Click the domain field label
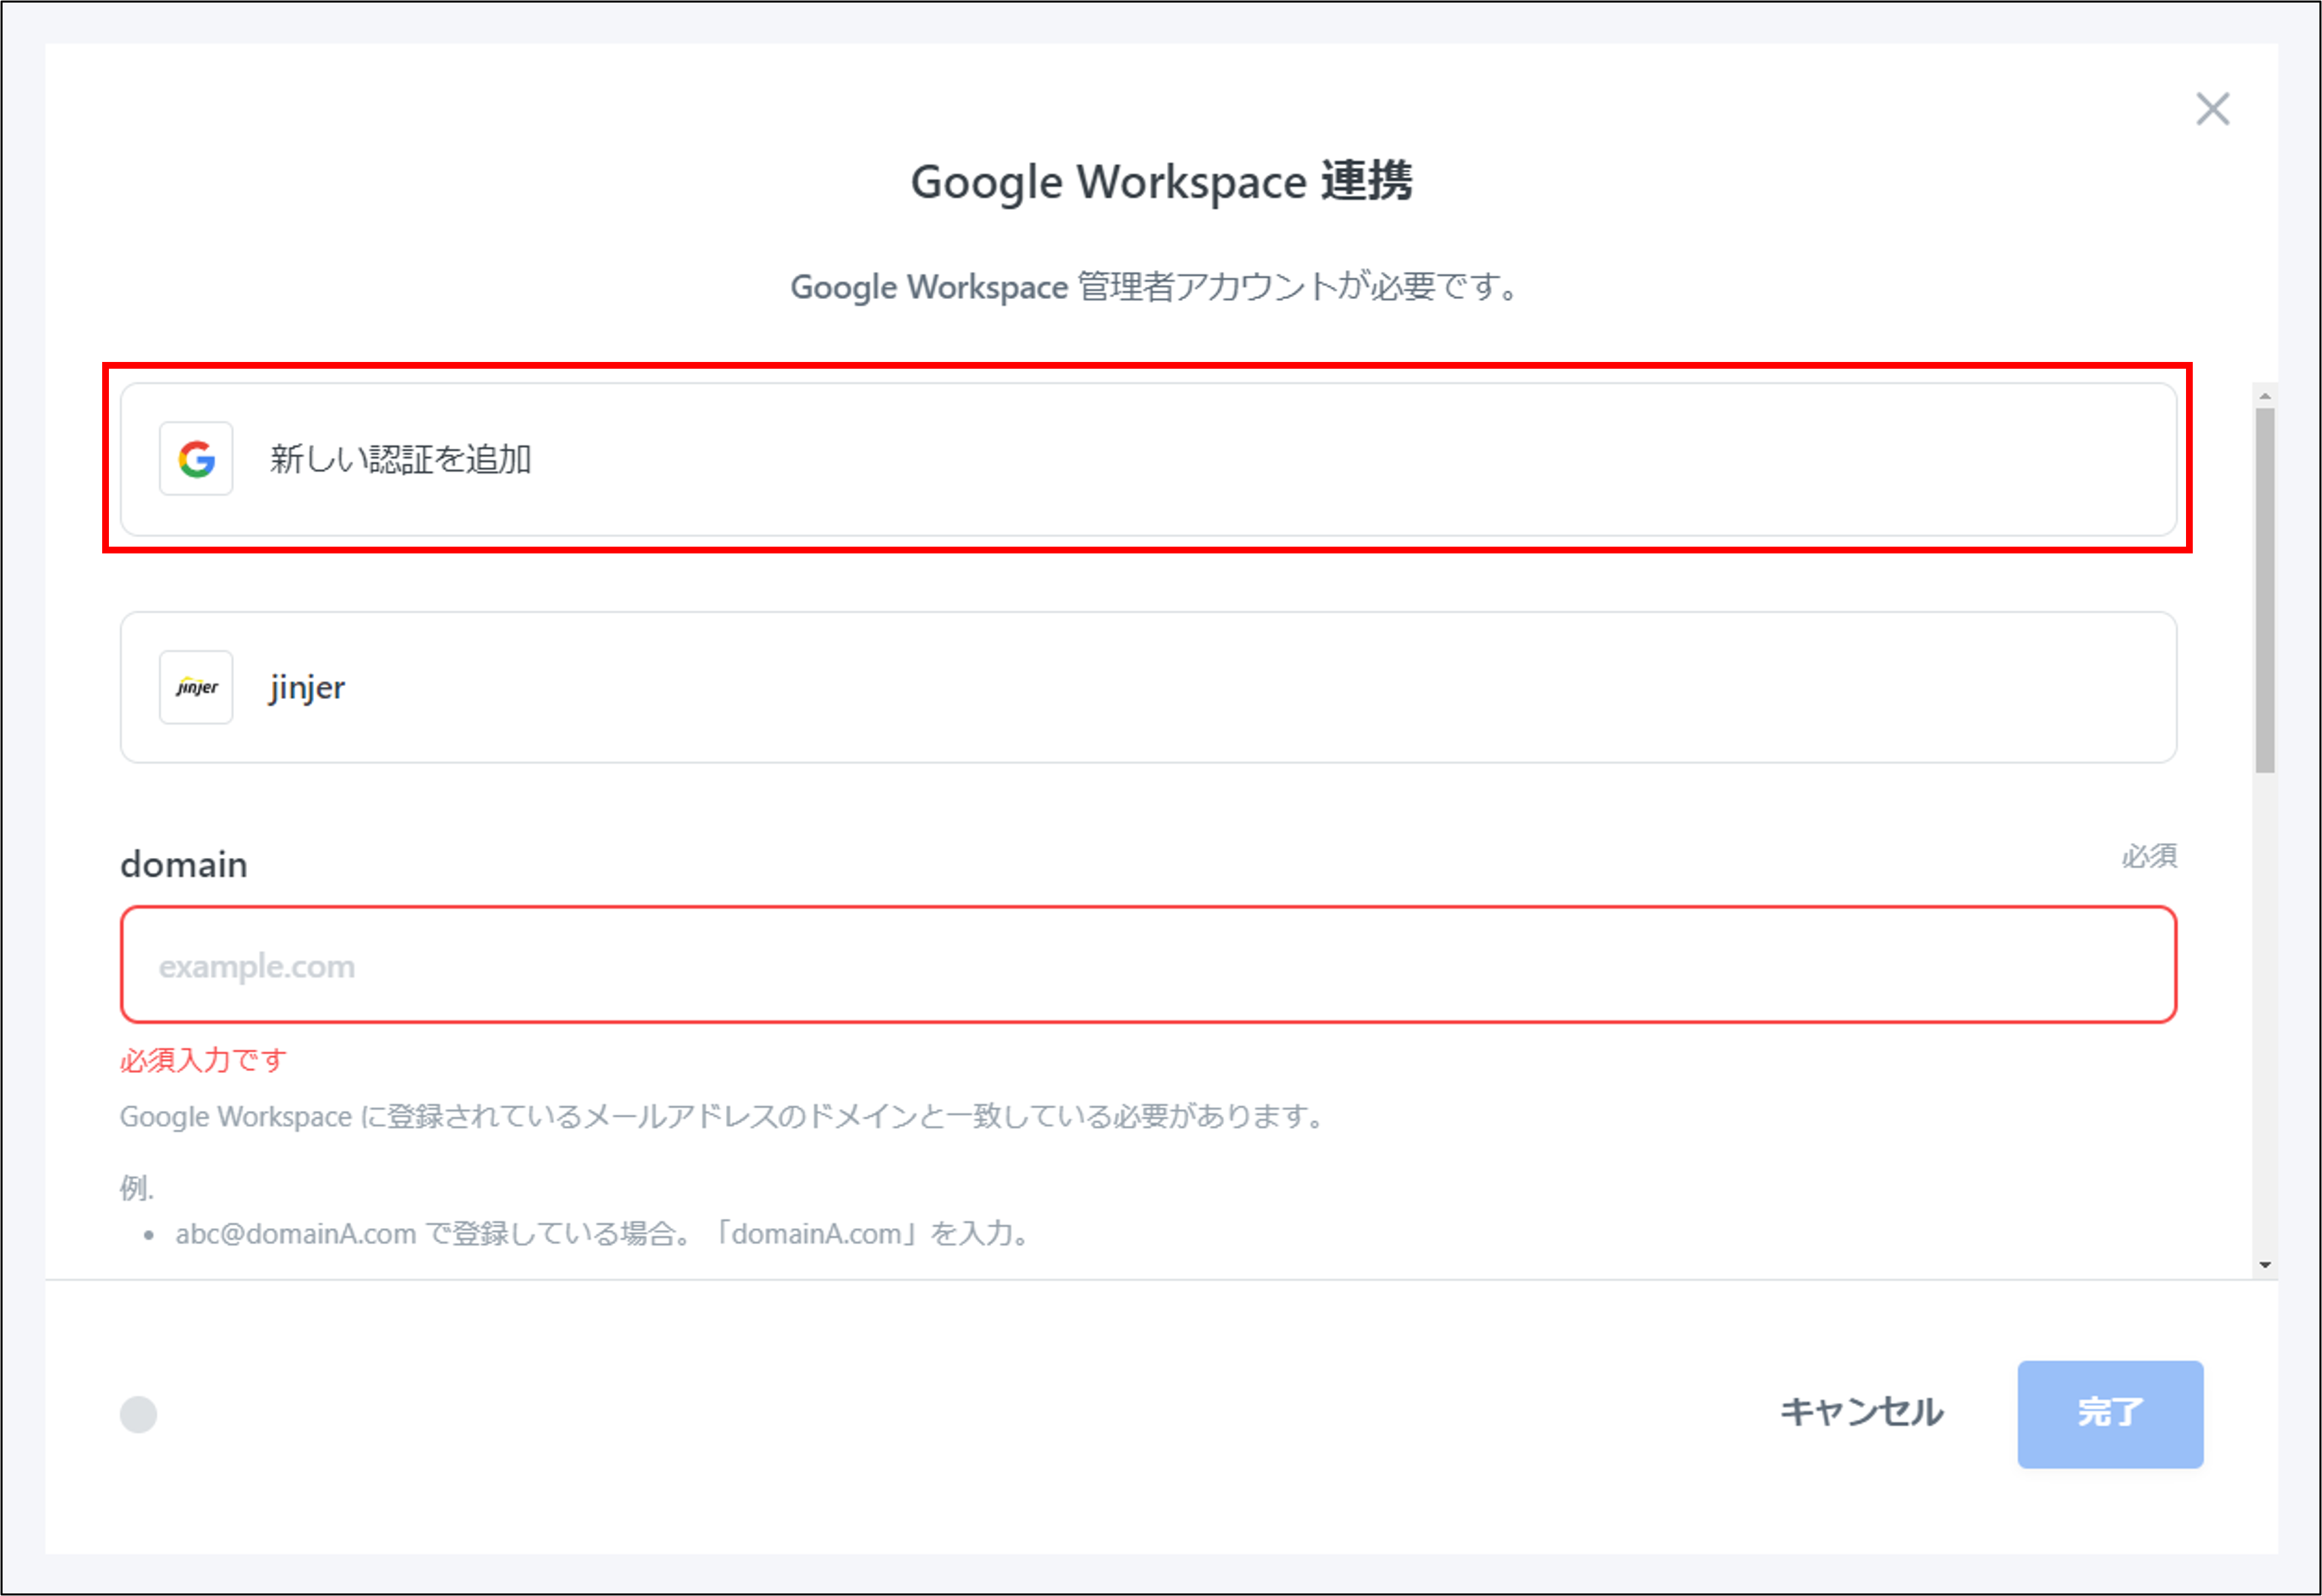 184,864
